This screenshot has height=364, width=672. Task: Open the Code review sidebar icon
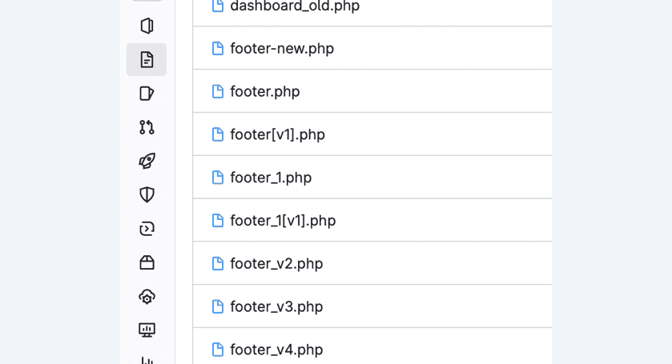coord(147,94)
